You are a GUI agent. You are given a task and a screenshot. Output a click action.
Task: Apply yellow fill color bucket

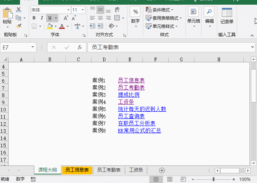click(x=50, y=26)
